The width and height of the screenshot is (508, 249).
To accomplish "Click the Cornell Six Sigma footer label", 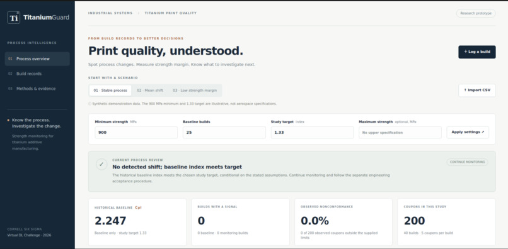I will click(25, 230).
